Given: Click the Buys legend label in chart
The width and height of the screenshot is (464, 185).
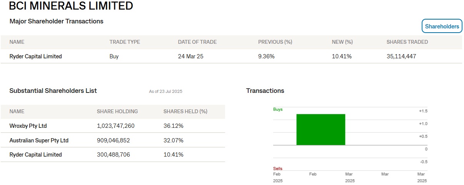Looking at the screenshot, I should [277, 109].
